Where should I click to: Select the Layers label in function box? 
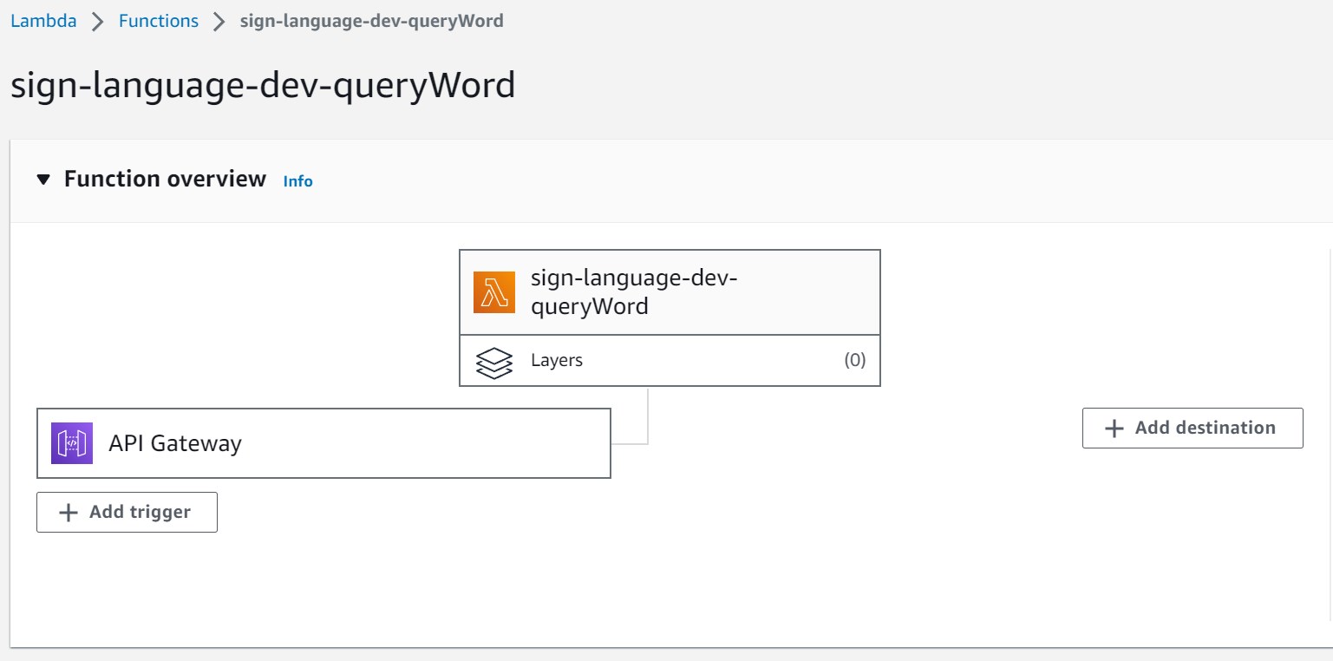point(557,360)
